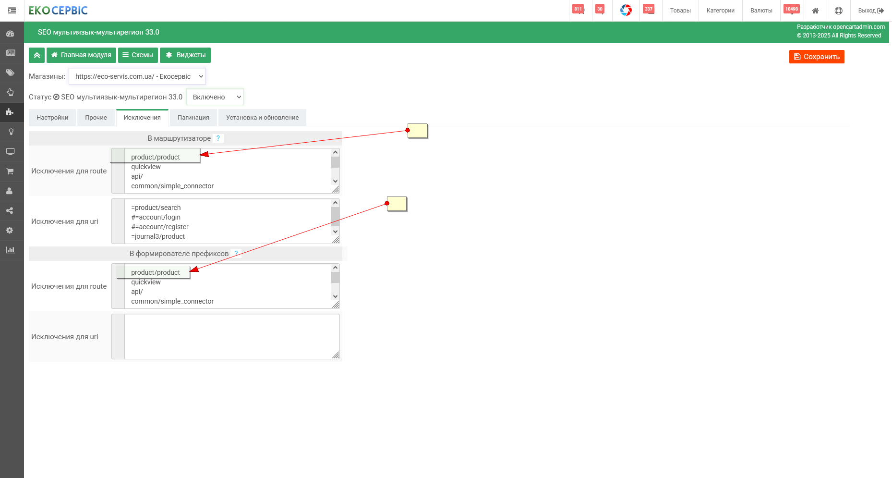Screen dimensions: 892x478
Task: Click the empty prefix uri exclusions textarea
Action: 226,337
